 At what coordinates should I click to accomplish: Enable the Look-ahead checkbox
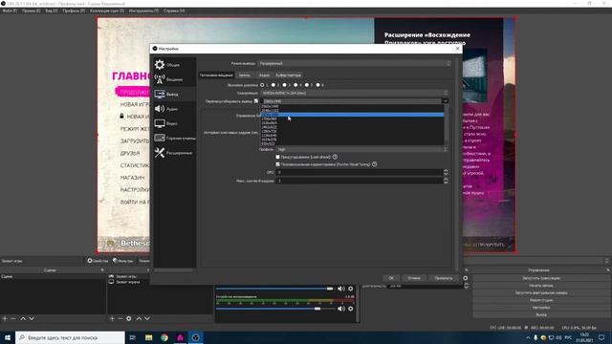(278, 157)
